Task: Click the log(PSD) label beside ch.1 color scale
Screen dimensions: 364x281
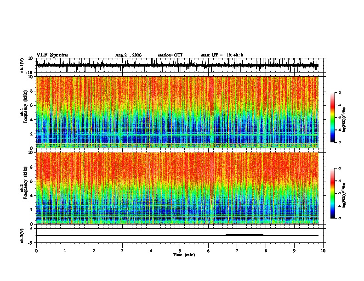Action: point(344,120)
